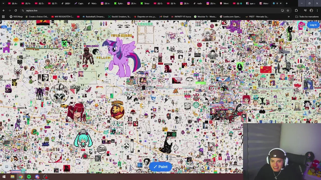Open Basketball | Dreamz bookmark
Image resolution: width=321 pixels, height=180 pixels.
(x=93, y=17)
